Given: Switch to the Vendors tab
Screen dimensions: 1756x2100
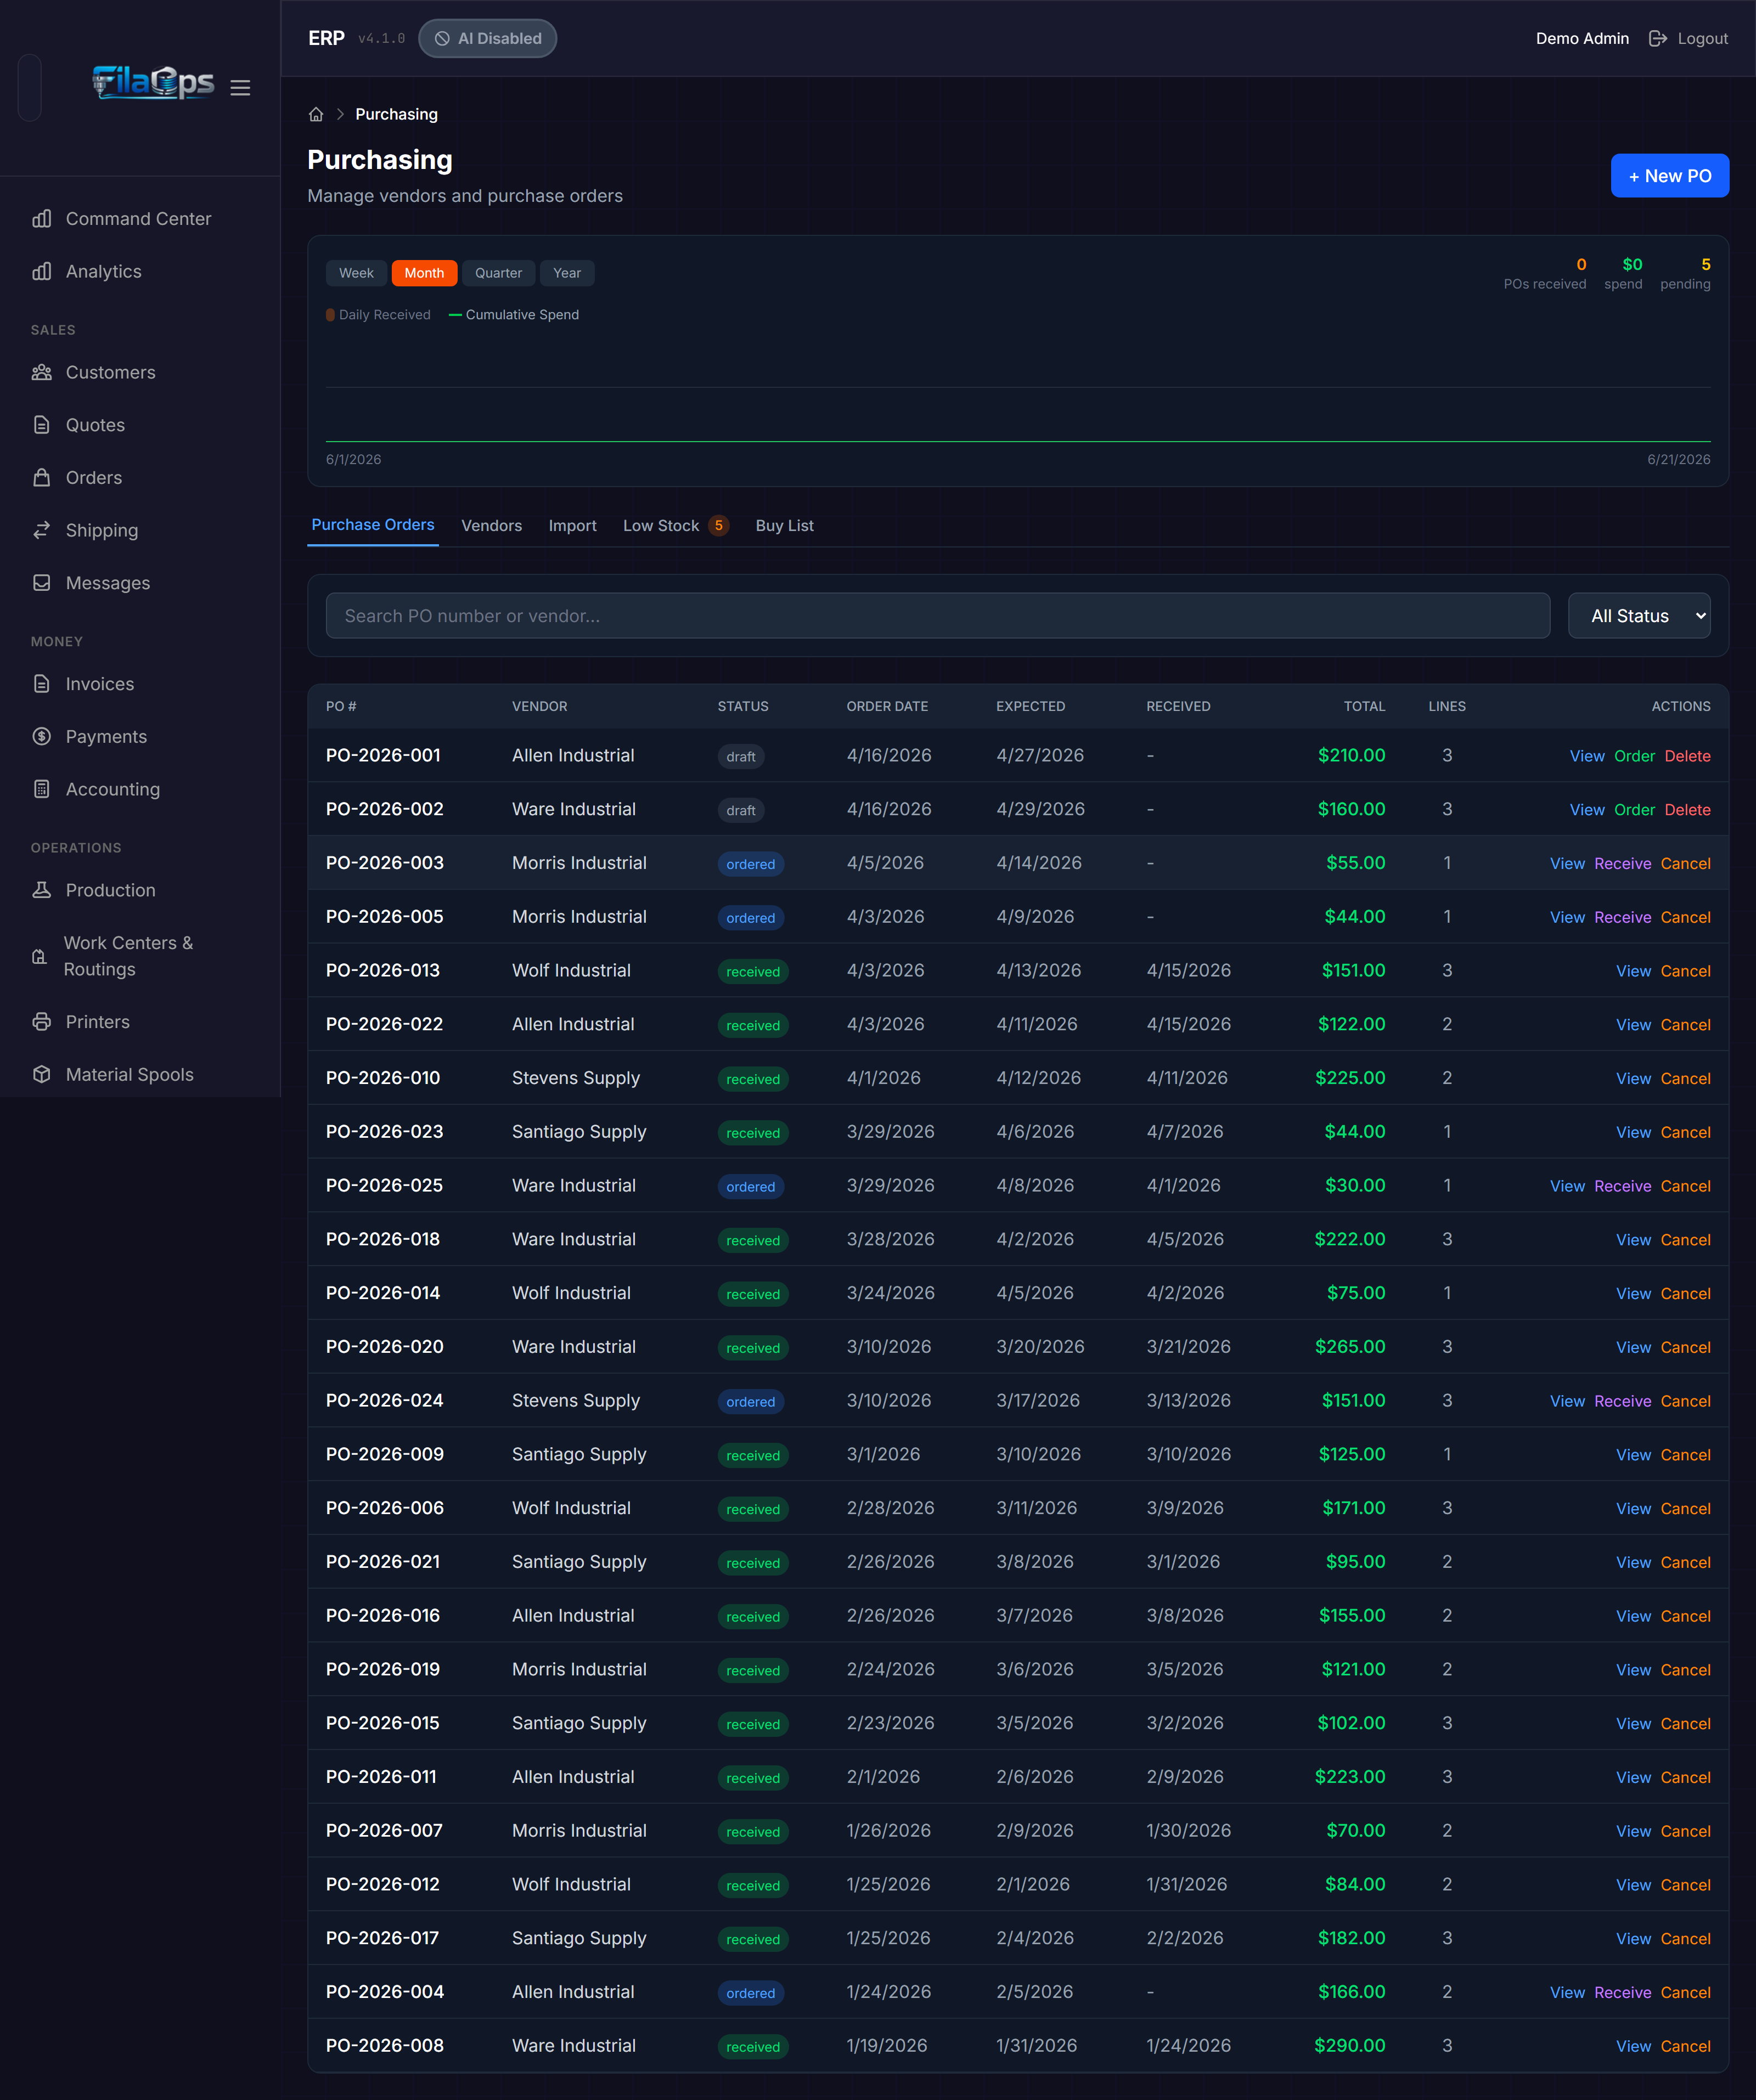Looking at the screenshot, I should coord(491,526).
